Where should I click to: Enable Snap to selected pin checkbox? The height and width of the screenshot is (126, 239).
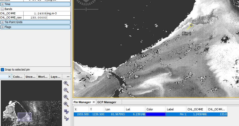(3, 70)
